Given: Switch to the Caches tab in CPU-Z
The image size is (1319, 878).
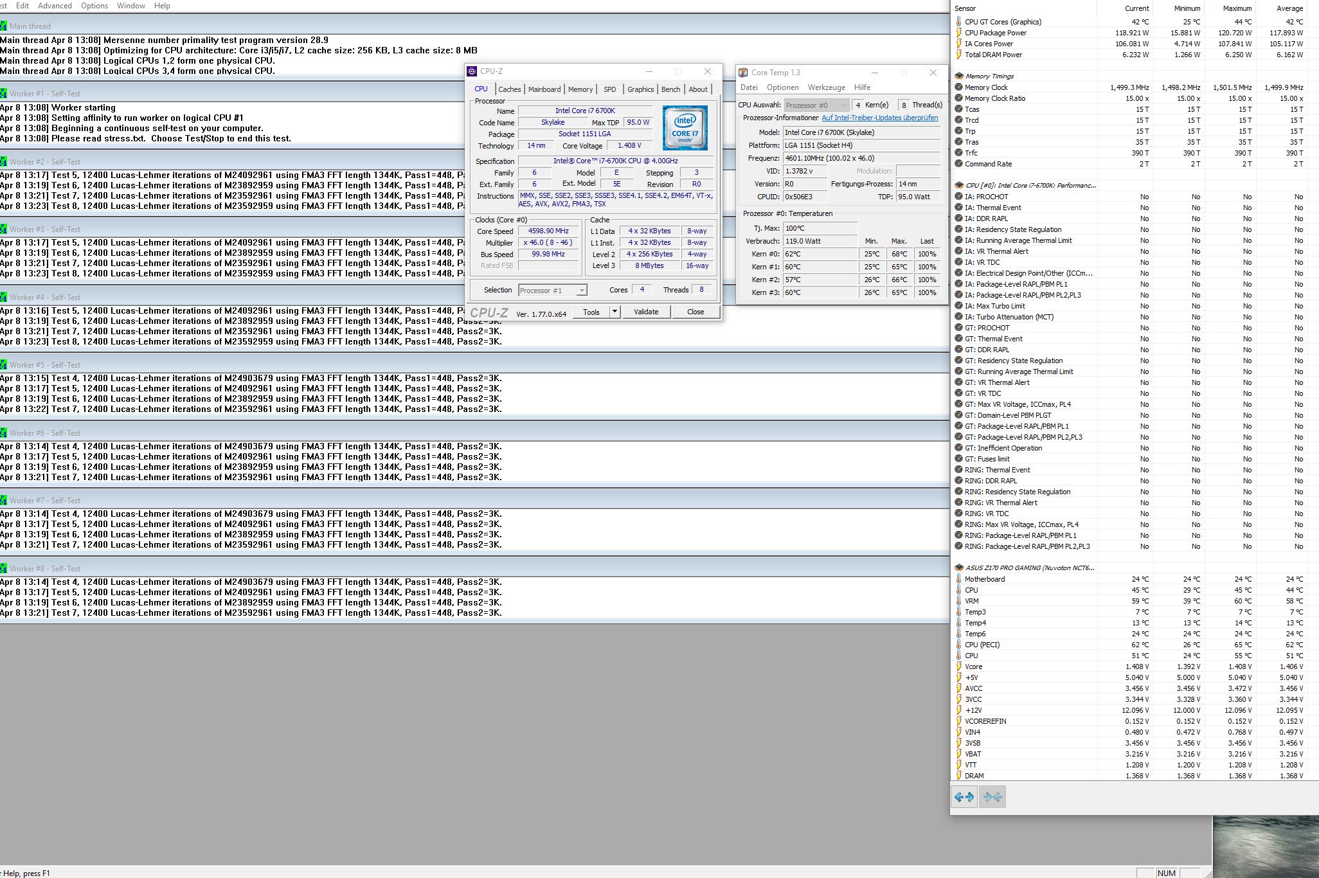Looking at the screenshot, I should pyautogui.click(x=509, y=89).
